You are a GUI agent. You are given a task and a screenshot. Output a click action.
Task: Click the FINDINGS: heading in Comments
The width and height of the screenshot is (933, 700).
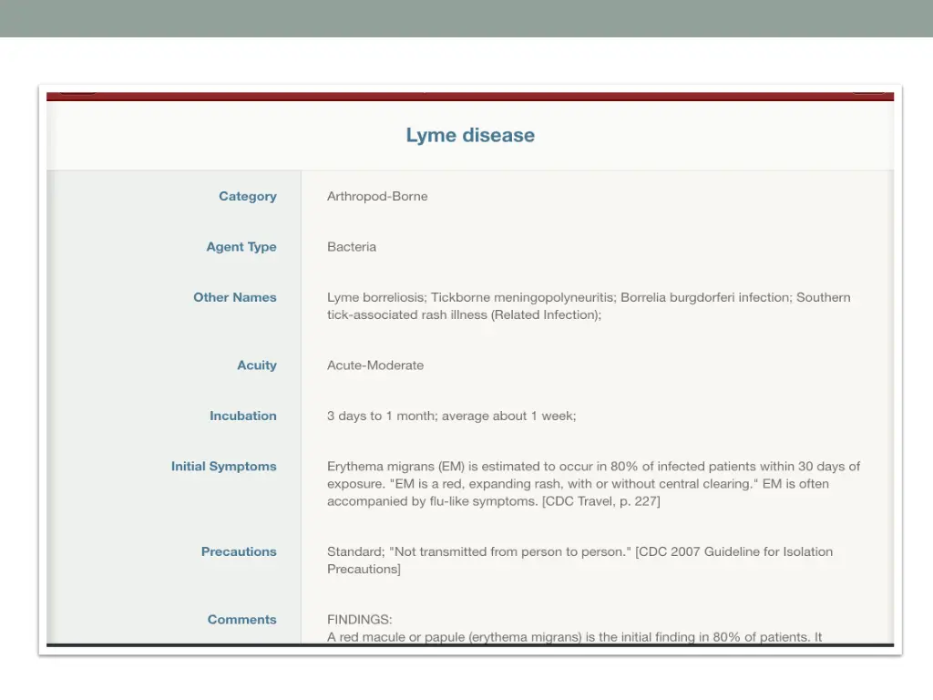(359, 620)
